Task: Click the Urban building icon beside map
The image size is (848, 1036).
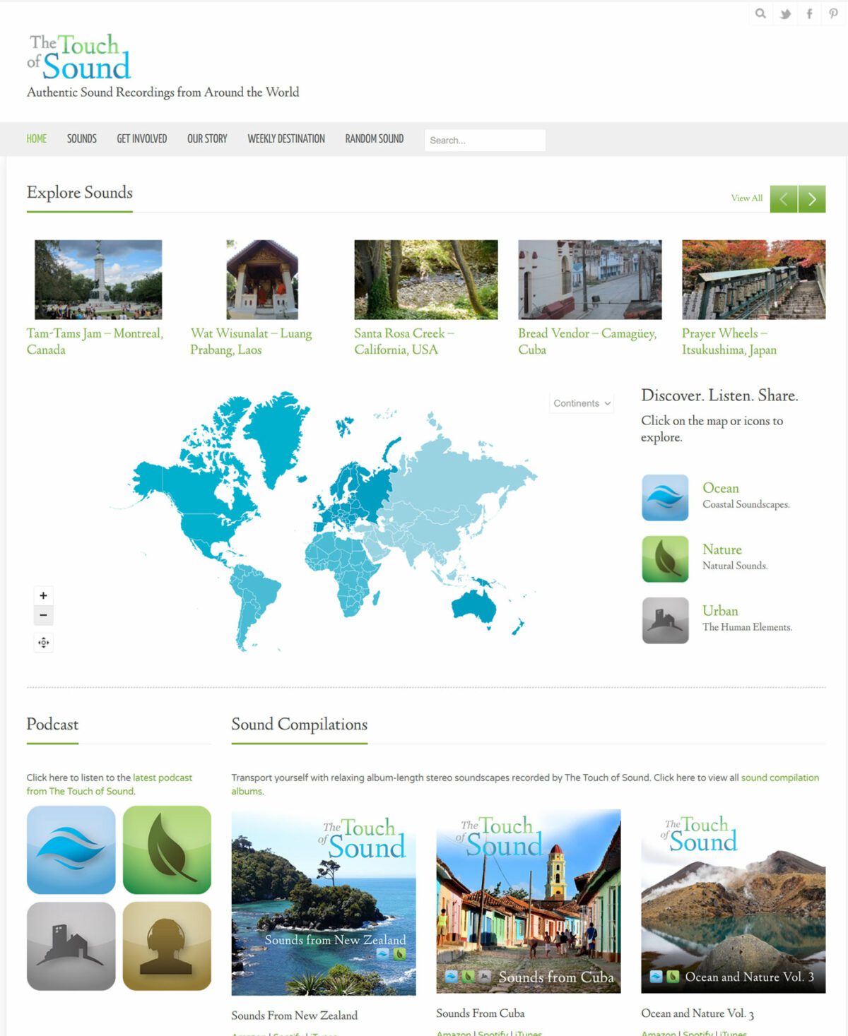Action: point(665,621)
